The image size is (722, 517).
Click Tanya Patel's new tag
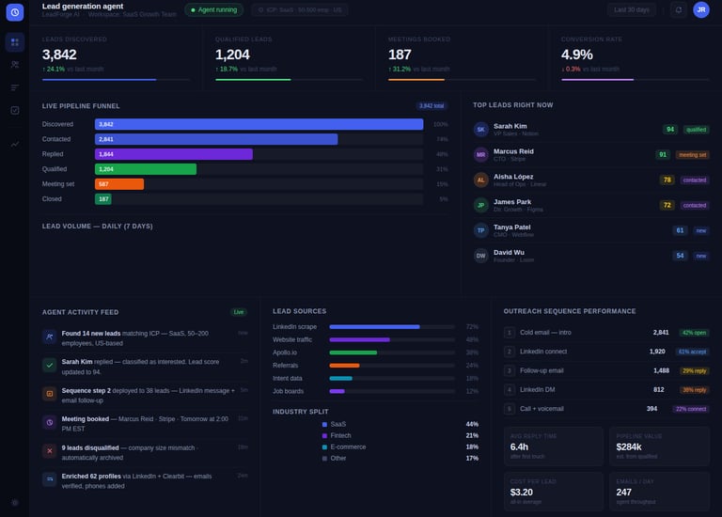(x=700, y=230)
